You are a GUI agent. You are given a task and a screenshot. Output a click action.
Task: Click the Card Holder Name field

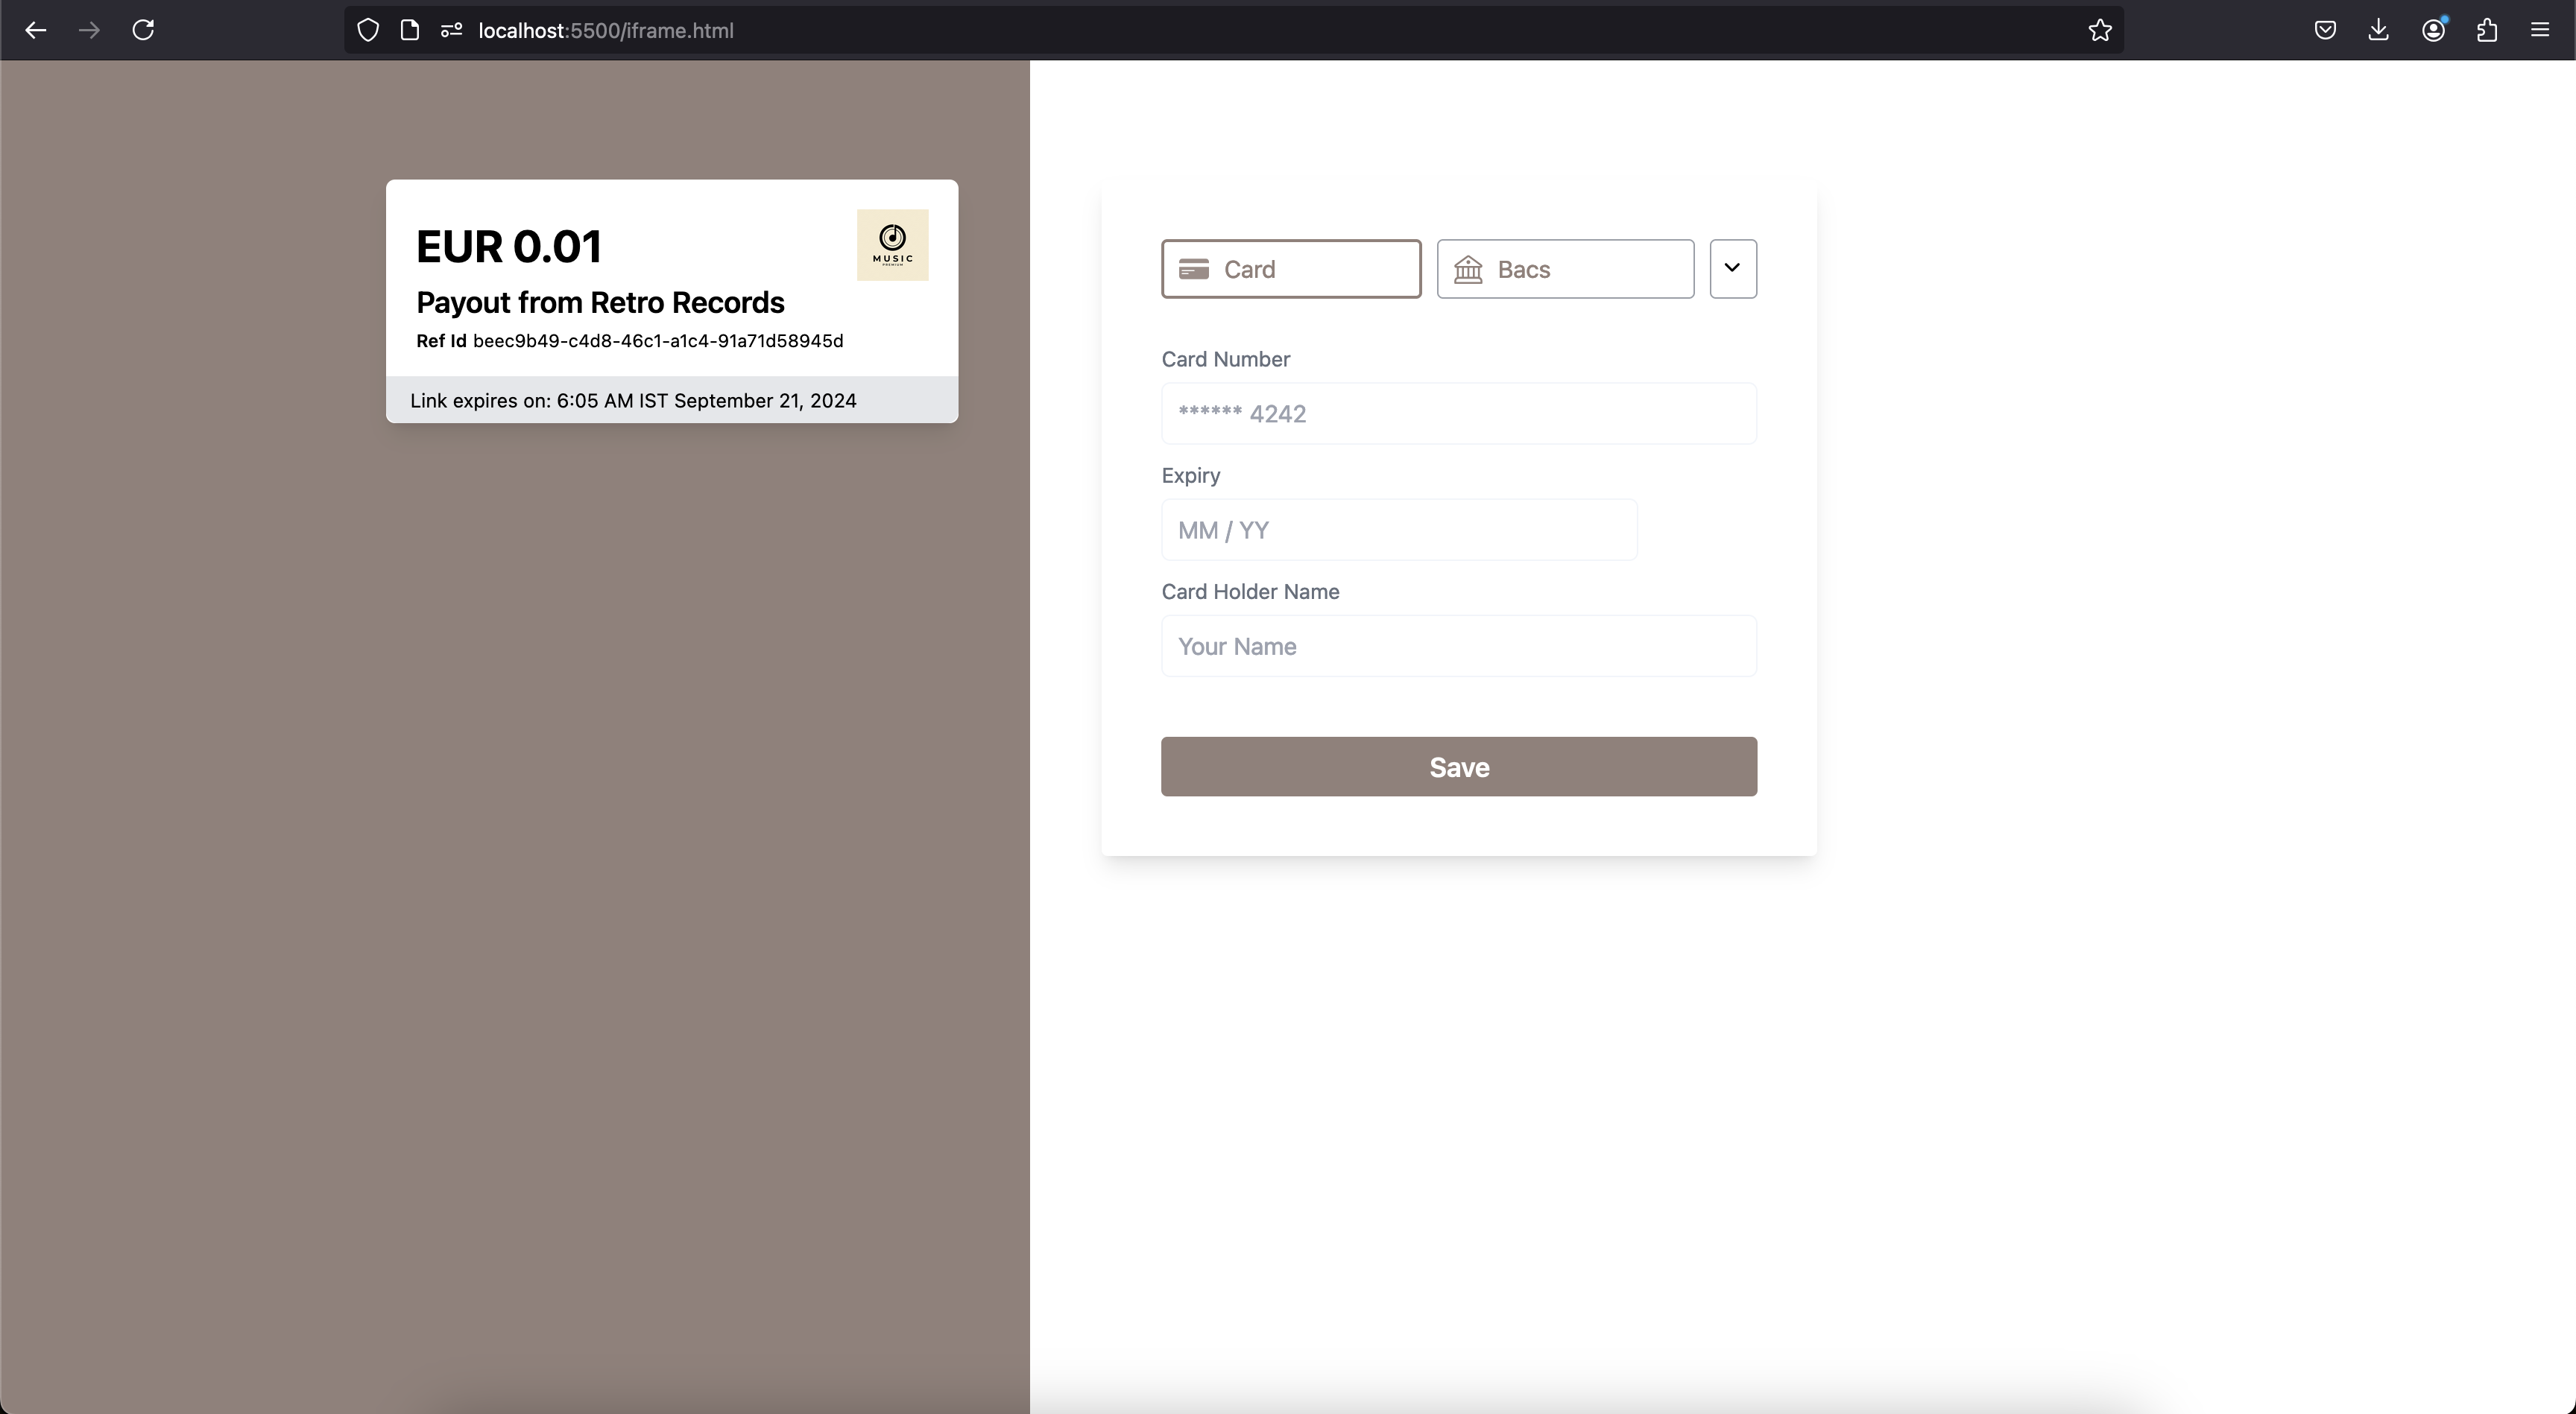coord(1458,647)
